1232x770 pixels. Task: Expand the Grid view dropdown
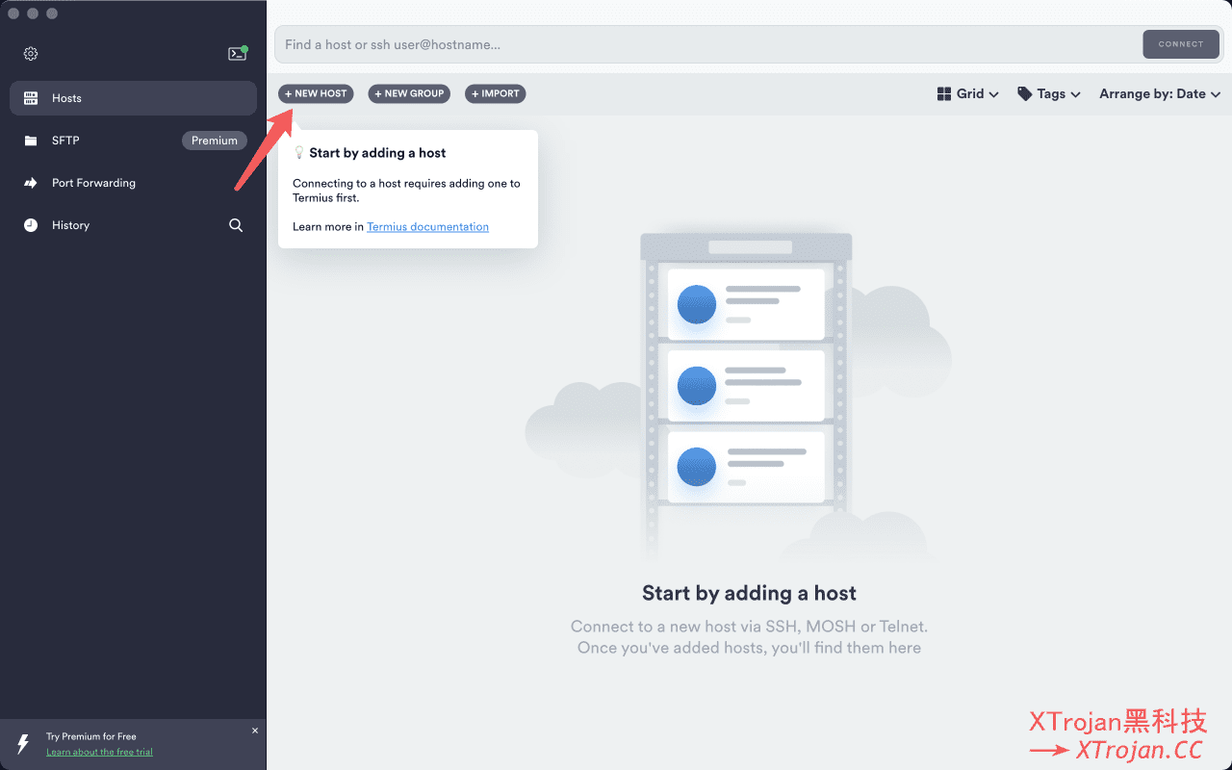click(968, 93)
